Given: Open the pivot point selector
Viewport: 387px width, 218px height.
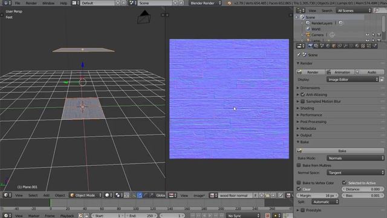Looking at the screenshot, I should point(119,195).
